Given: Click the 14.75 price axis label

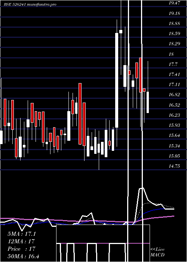Looking at the screenshot, I should pos(174,166).
